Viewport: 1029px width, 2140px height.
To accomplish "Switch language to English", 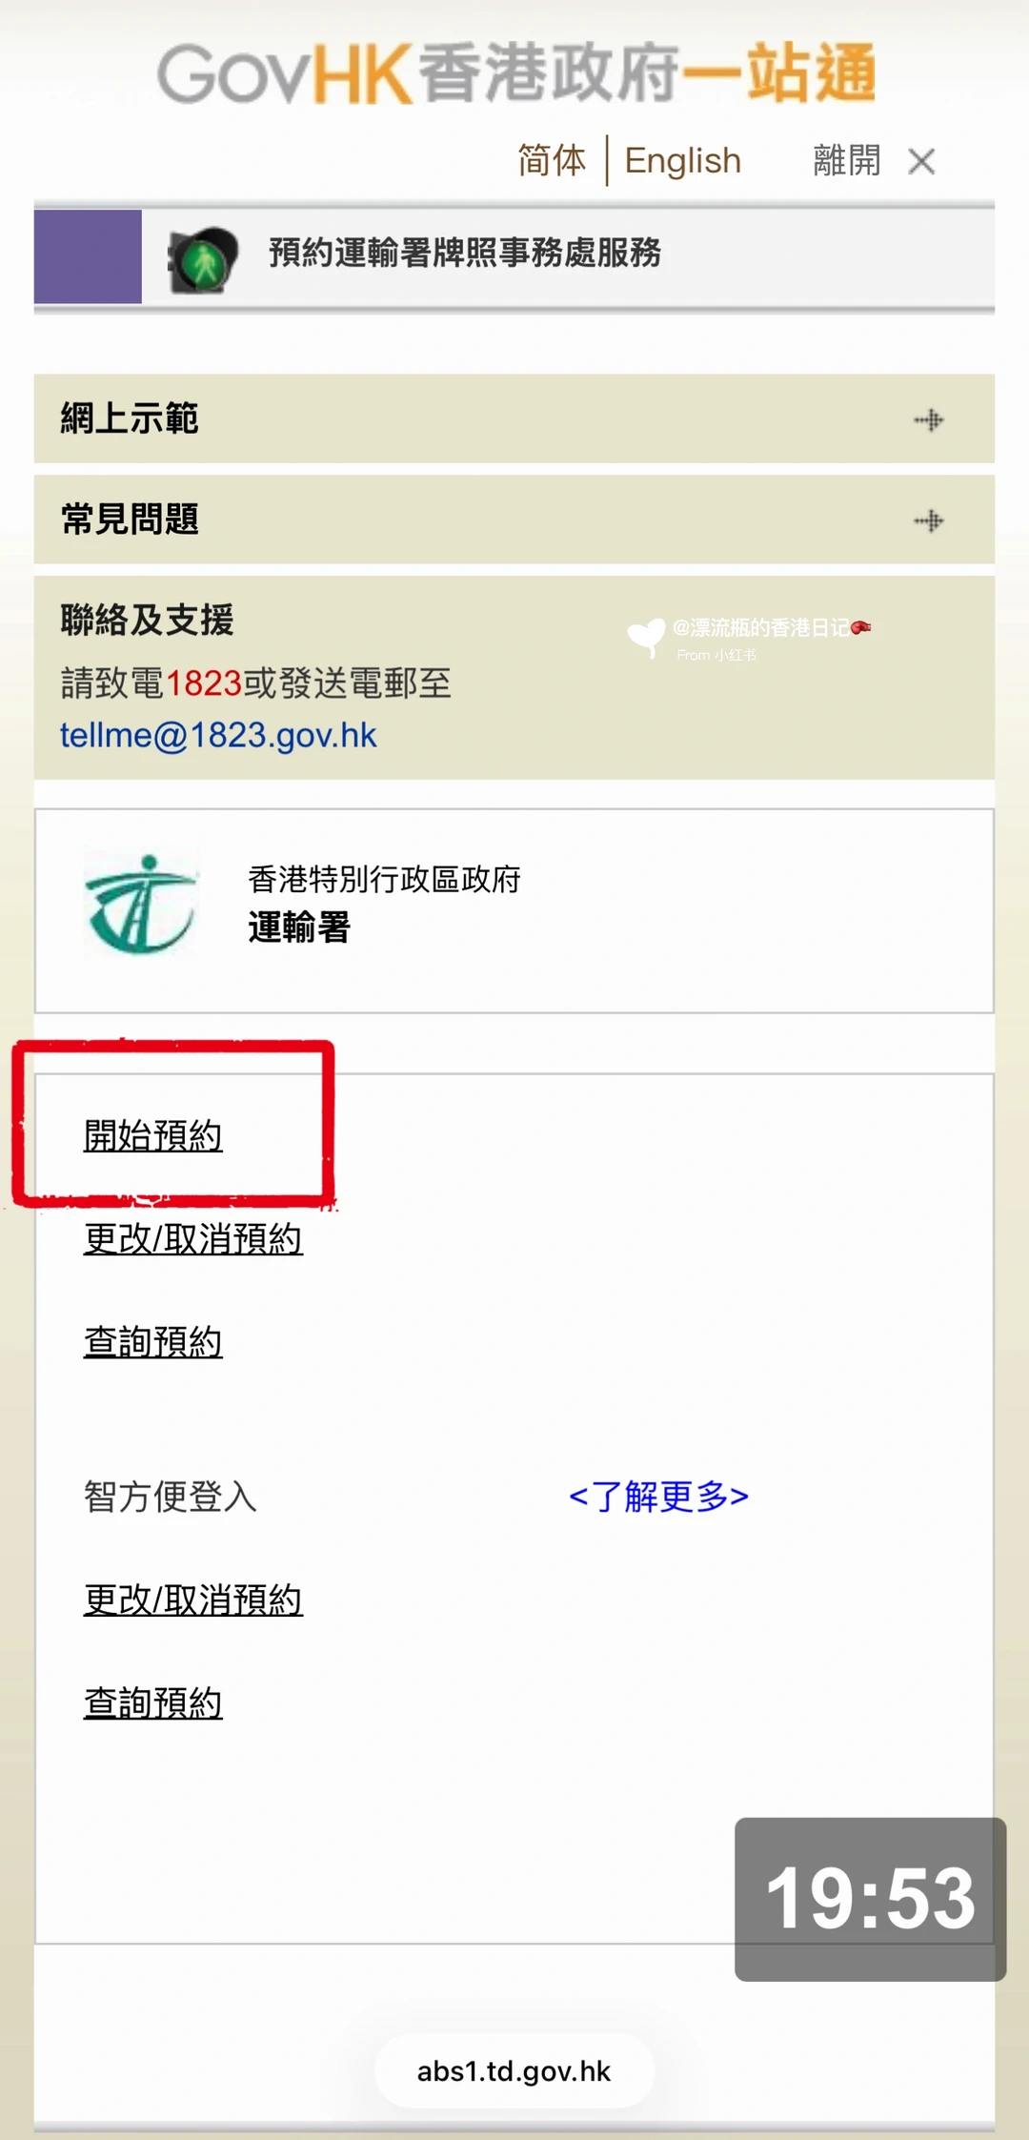I will tap(683, 160).
